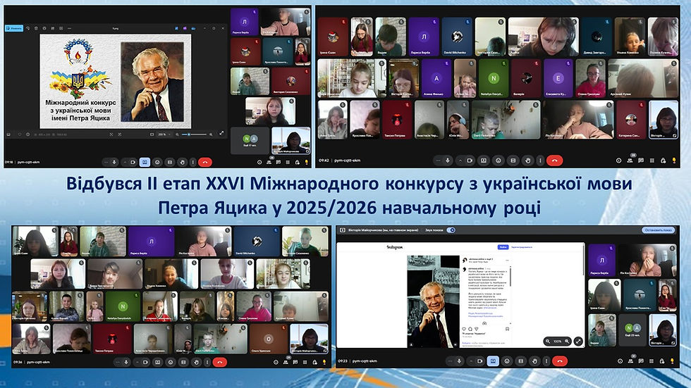Image resolution: width=691 pixels, height=388 pixels.
Task: Open meeting details in the 09:36 meeting
Action: point(276,362)
